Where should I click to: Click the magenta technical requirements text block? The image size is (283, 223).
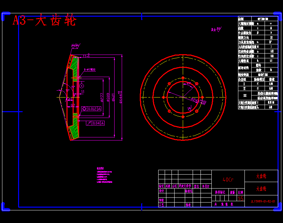point(104,175)
